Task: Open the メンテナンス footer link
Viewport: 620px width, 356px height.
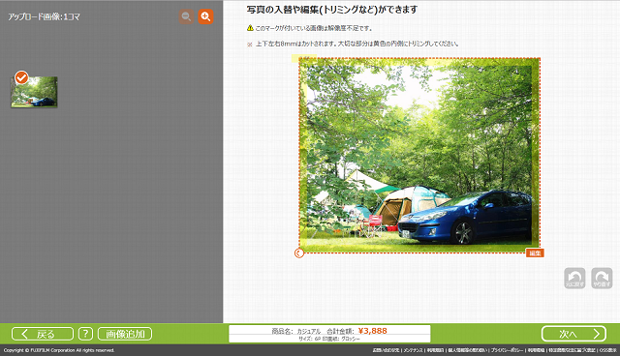Action: (x=414, y=350)
